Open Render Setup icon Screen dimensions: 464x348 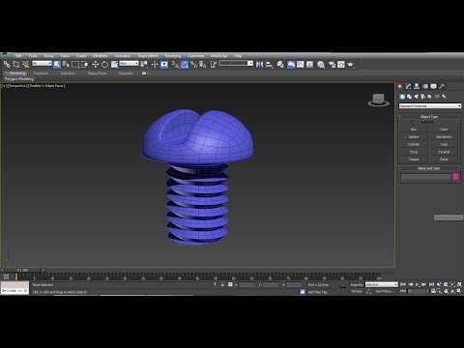[332, 65]
